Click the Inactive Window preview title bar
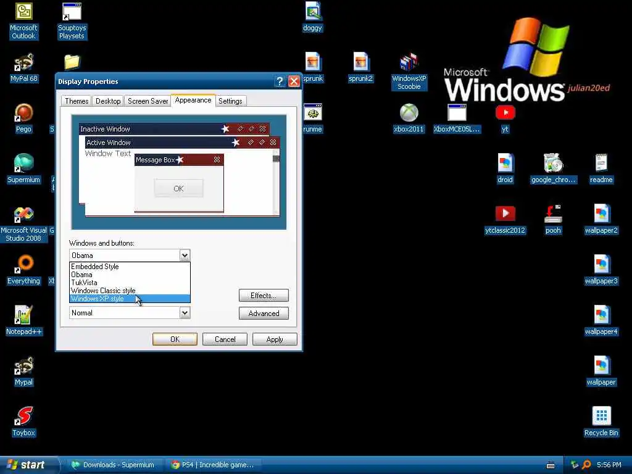This screenshot has height=474, width=632. 174,129
